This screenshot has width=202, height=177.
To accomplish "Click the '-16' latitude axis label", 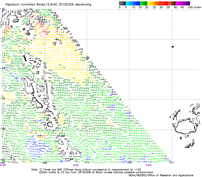I will (x=2, y=99).
